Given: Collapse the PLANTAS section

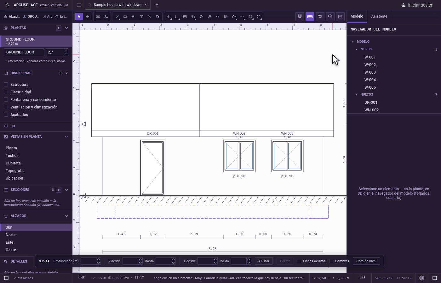Looking at the screenshot, I should [x=66, y=28].
